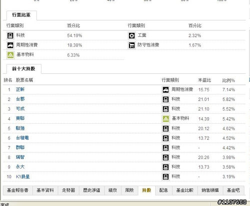Click the tech icon in the KY晨星 row
This screenshot has height=206, width=250.
165,177
